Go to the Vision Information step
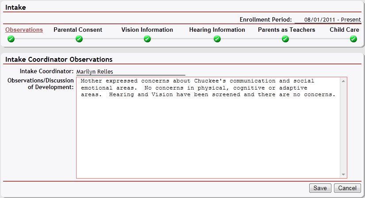Image resolution: width=365 pixels, height=198 pixels. point(147,30)
